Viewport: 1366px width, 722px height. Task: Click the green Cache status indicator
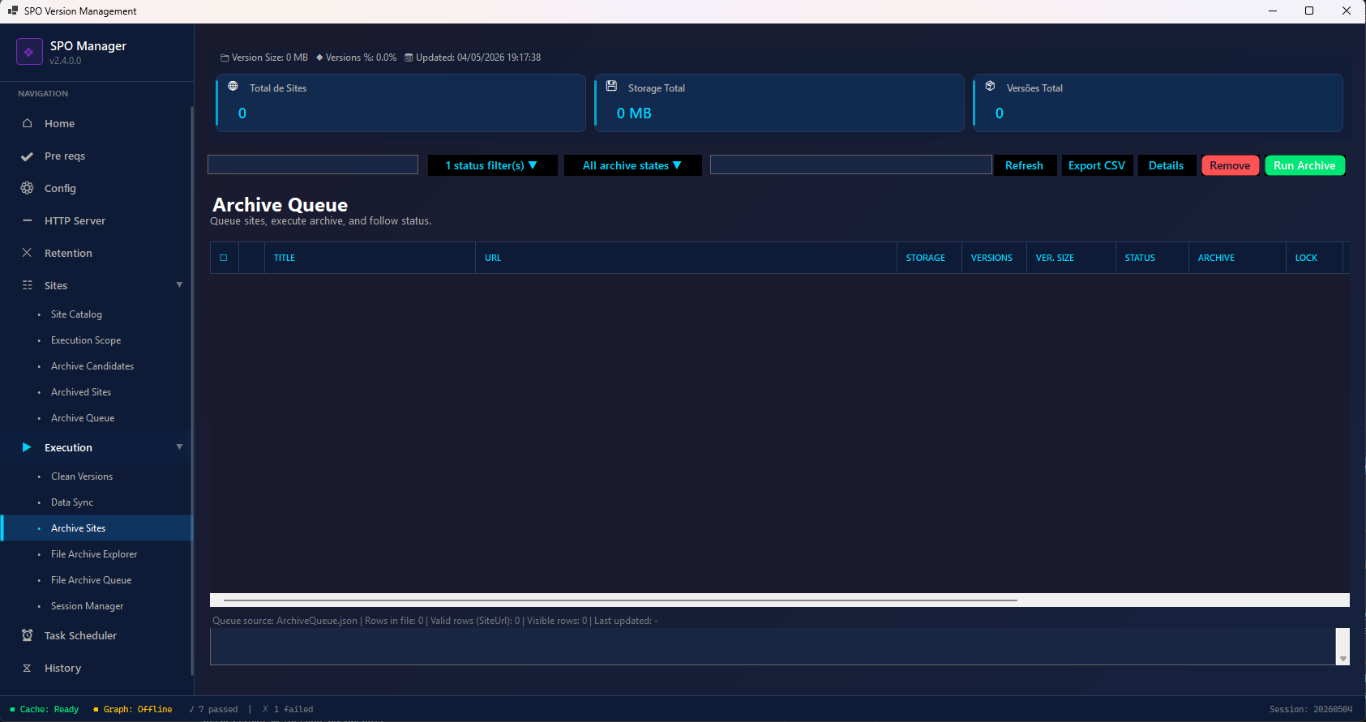(13, 710)
